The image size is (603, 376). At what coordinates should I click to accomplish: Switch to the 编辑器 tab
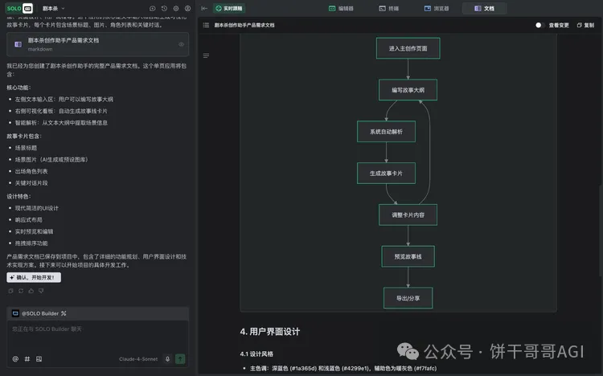pos(341,9)
